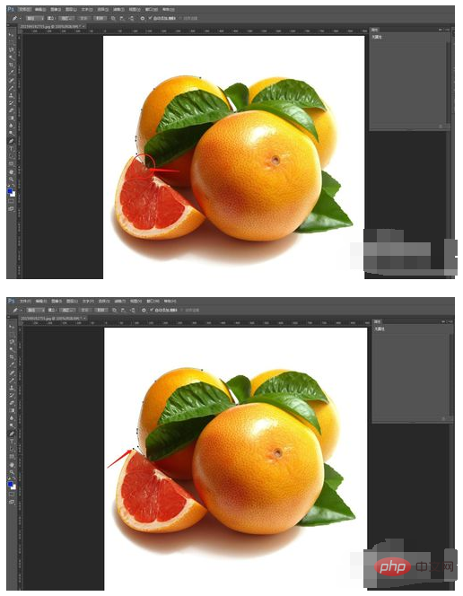The image size is (463, 596).
Task: Open path operations in upper options bar
Action: click(x=113, y=18)
